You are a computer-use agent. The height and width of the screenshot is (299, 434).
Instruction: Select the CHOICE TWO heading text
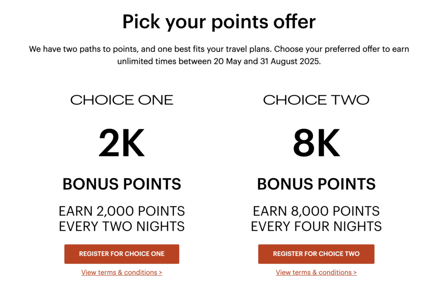[316, 100]
